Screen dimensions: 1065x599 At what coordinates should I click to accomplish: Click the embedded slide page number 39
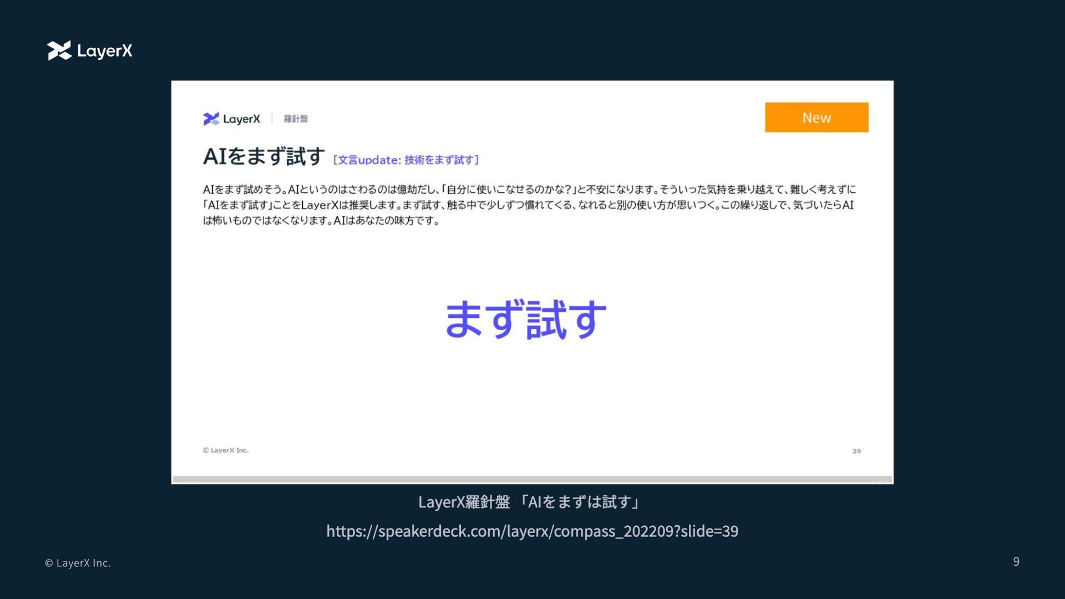click(856, 451)
